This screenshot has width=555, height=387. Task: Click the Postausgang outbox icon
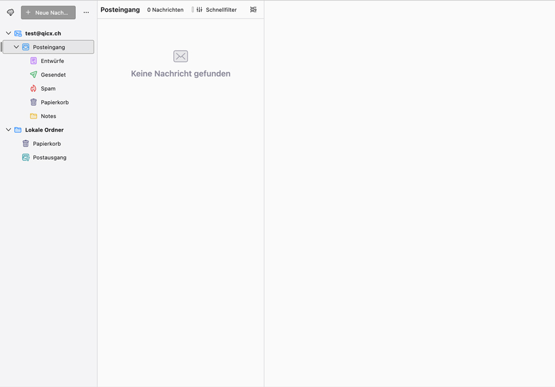coord(26,157)
